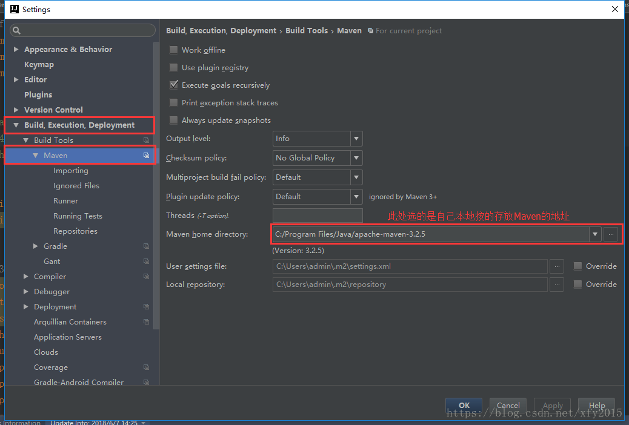This screenshot has height=425, width=629.
Task: Enable Always update snapshots
Action: click(x=174, y=120)
